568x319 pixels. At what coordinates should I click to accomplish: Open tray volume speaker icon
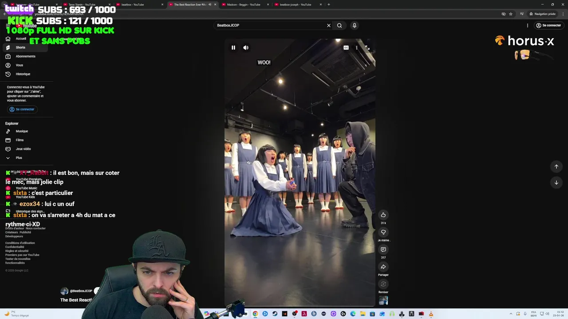(548, 314)
